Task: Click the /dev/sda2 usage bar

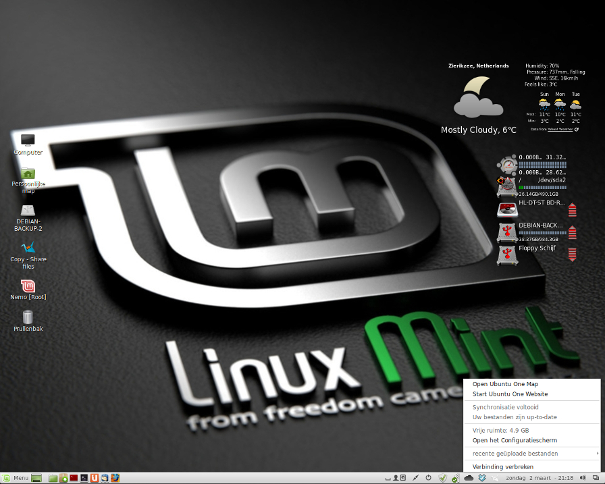Action: 542,188
